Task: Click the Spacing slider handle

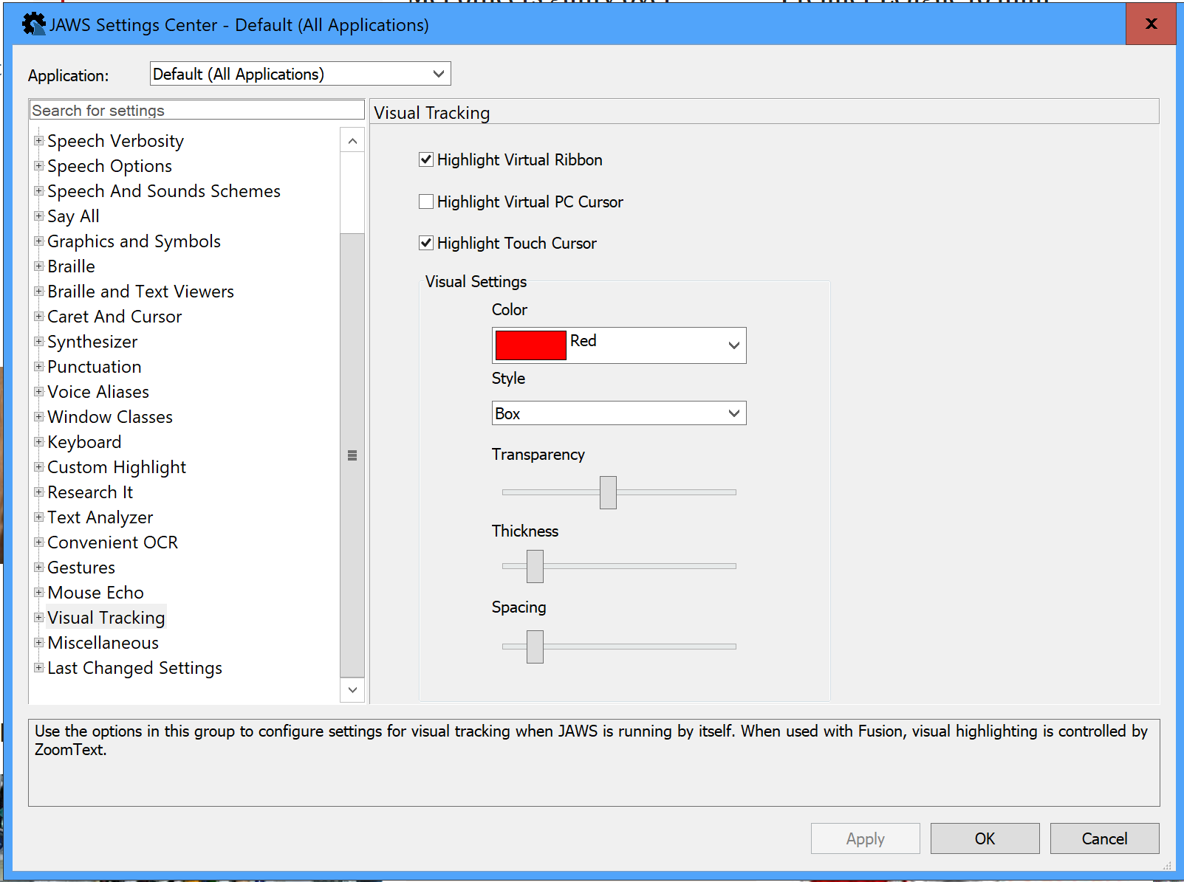Action: 535,647
